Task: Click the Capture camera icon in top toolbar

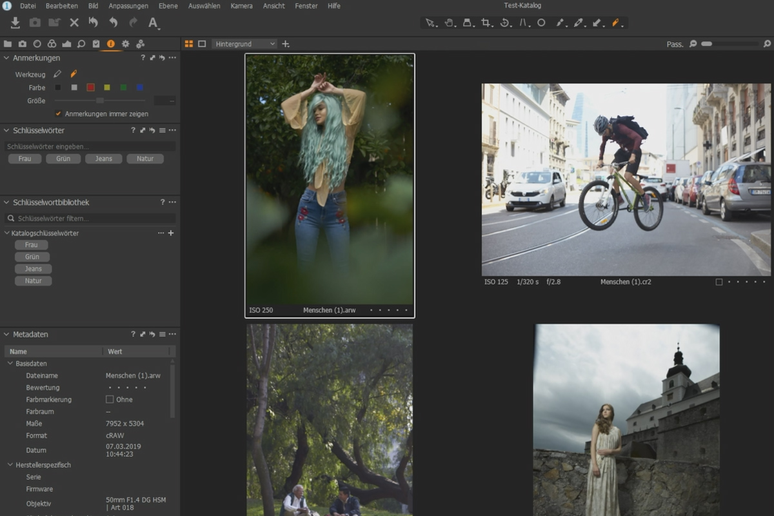Action: (35, 23)
